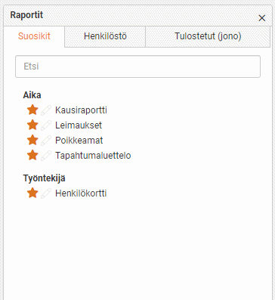
Task: Open the Henkilökortti report
Action: (81, 193)
